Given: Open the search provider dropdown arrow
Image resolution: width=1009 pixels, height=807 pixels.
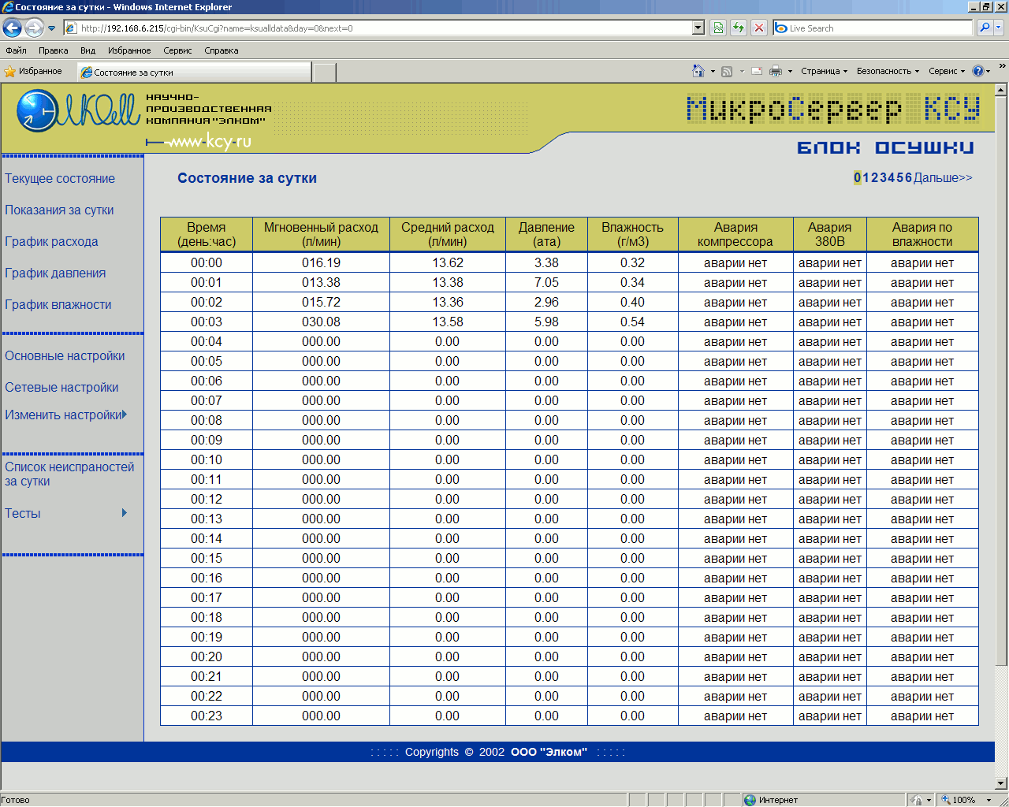Looking at the screenshot, I should click(x=999, y=28).
